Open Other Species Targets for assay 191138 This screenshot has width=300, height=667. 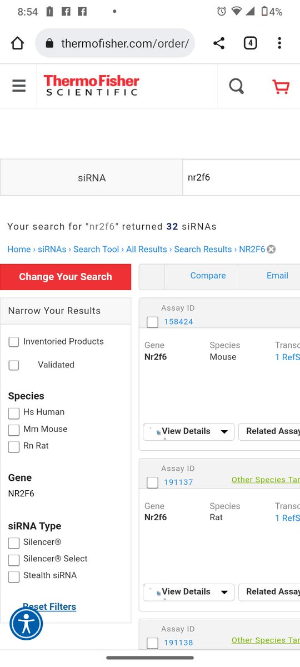[266, 640]
